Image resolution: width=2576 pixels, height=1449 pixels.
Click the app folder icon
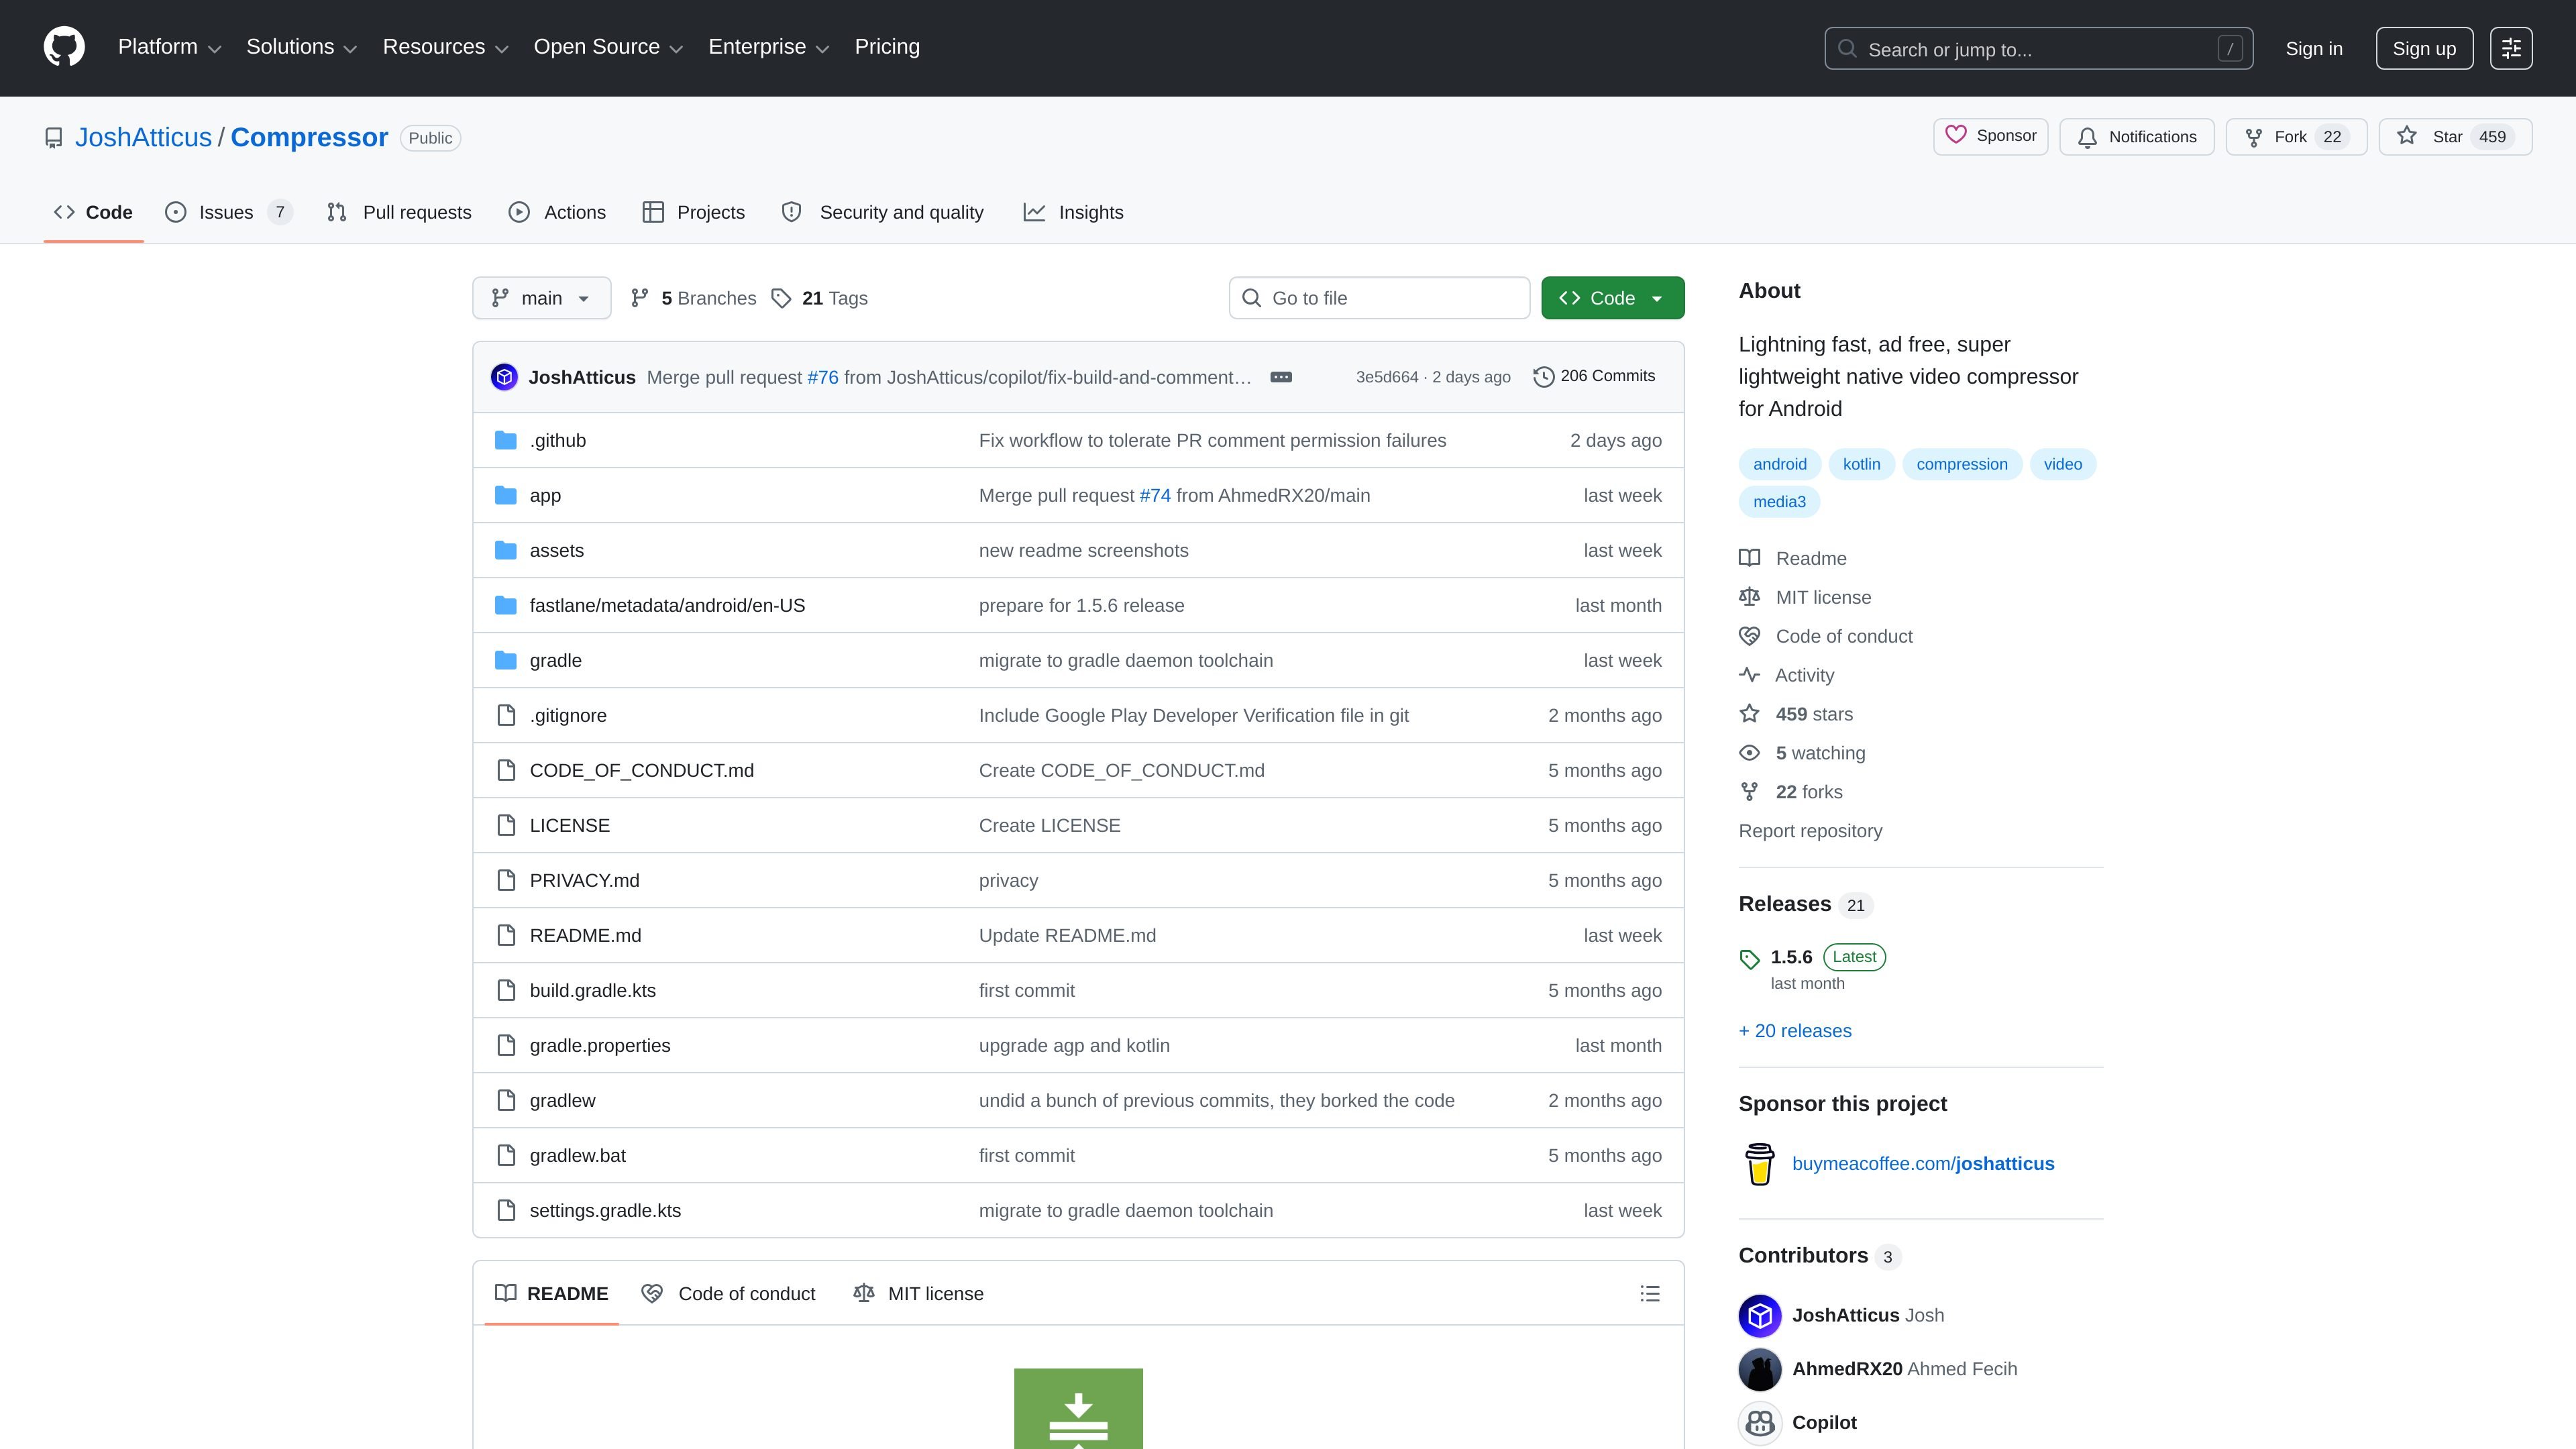click(506, 495)
